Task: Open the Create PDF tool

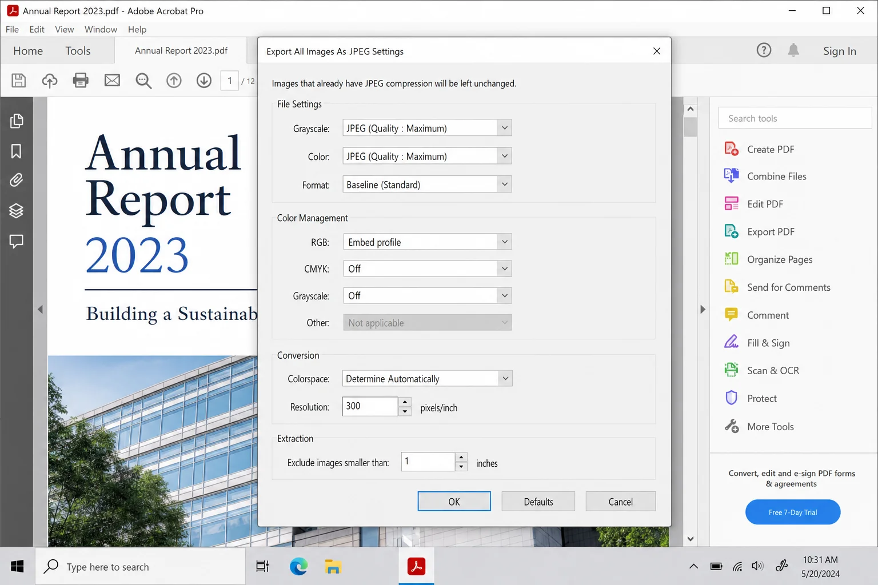Action: 759,149
